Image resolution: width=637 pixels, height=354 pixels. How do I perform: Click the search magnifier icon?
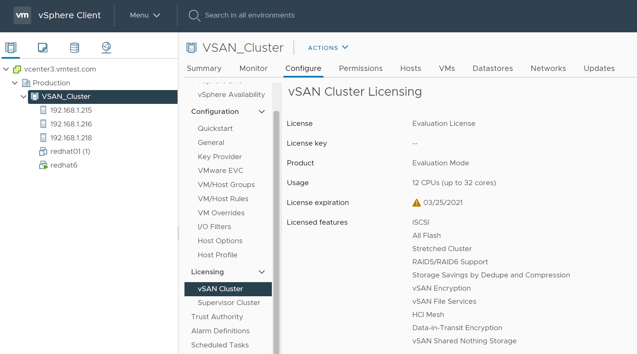tap(194, 15)
